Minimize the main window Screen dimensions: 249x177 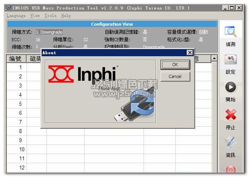pyautogui.click(x=225, y=8)
